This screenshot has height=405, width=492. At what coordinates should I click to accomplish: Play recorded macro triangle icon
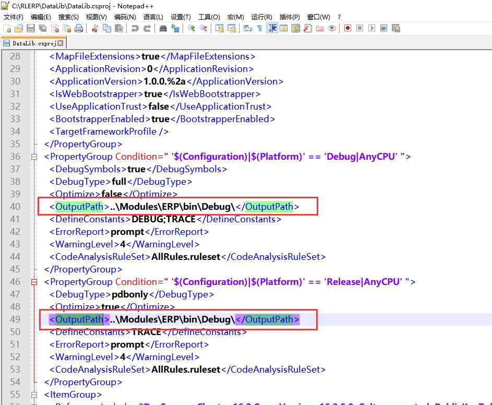click(x=372, y=29)
